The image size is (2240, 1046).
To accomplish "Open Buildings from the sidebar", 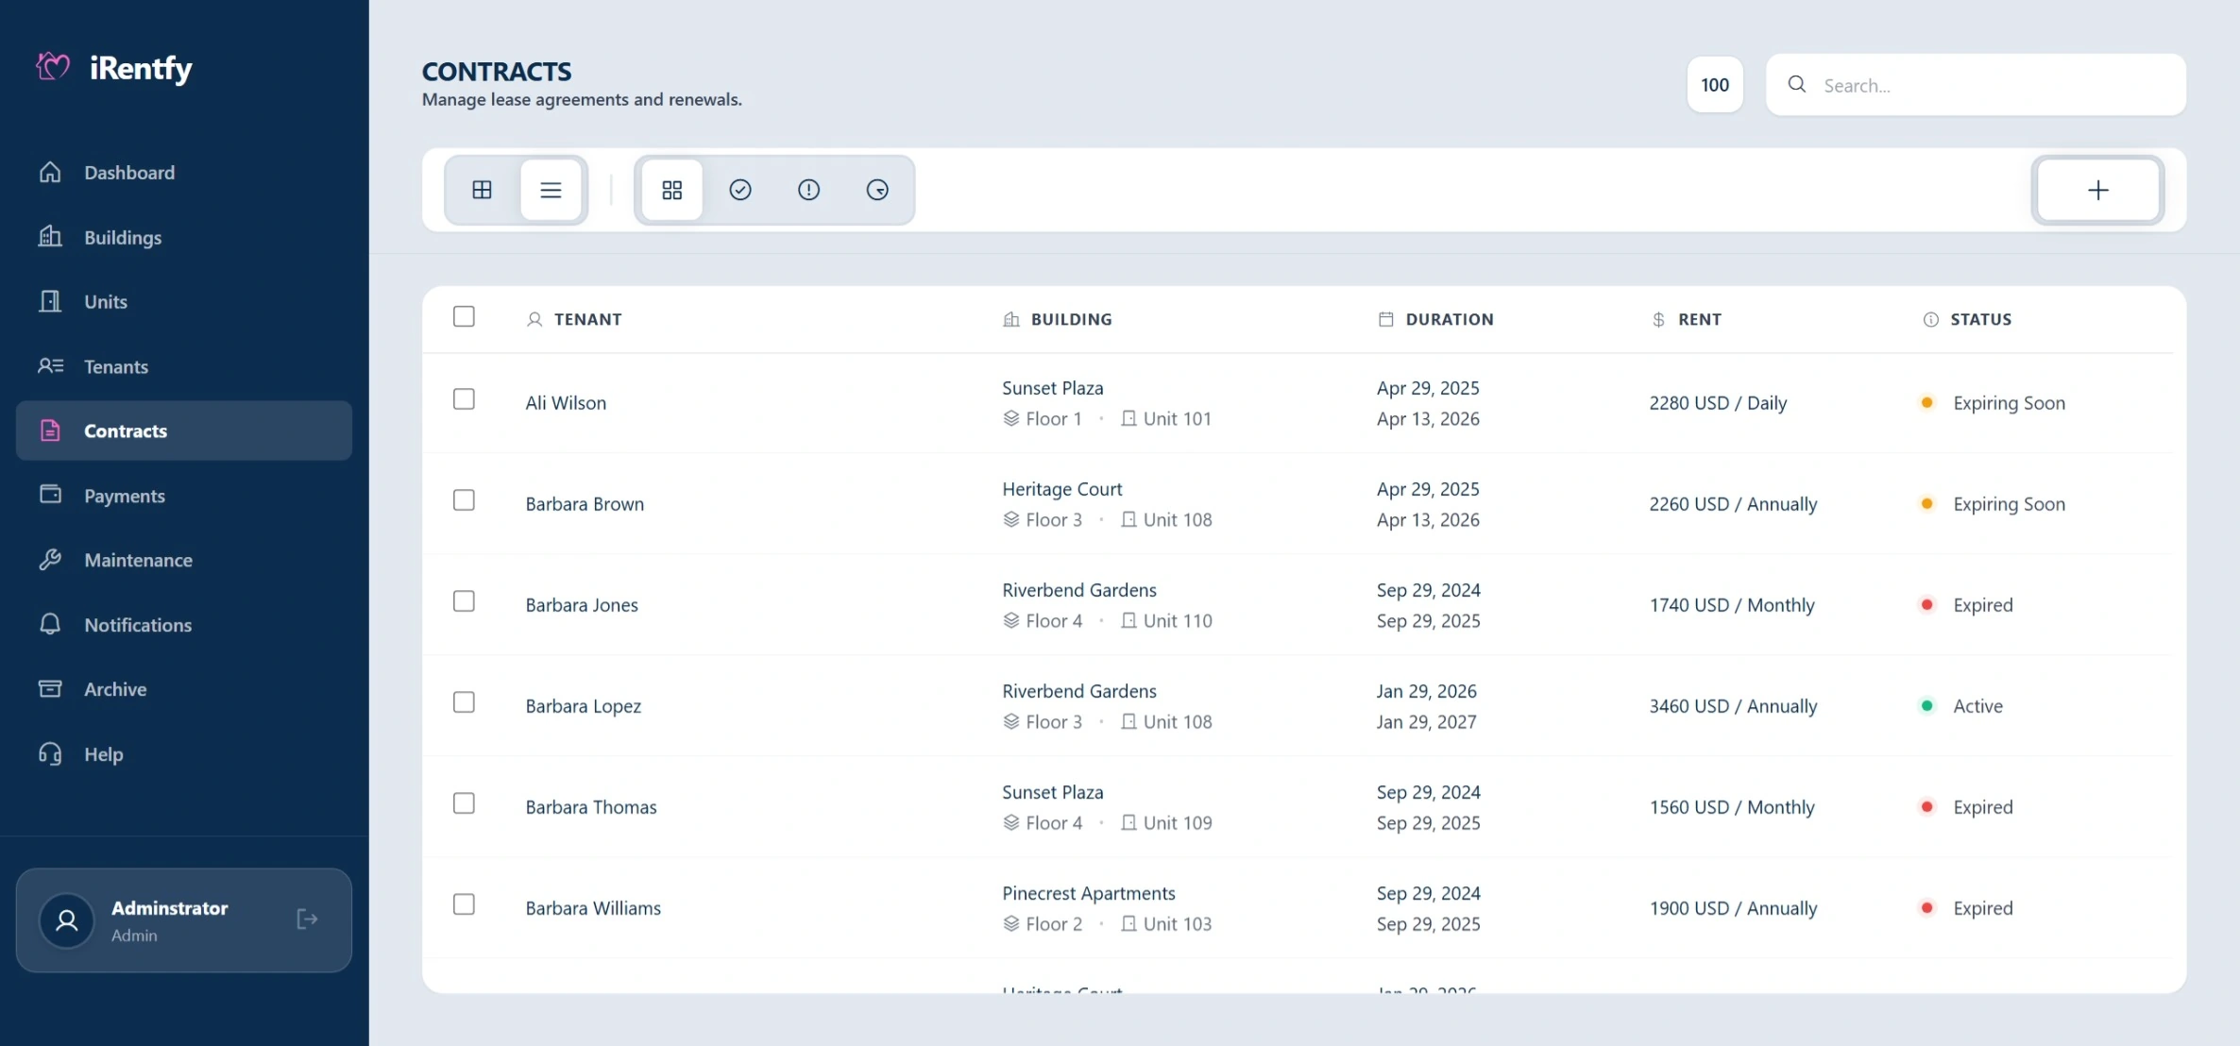I will tap(184, 237).
